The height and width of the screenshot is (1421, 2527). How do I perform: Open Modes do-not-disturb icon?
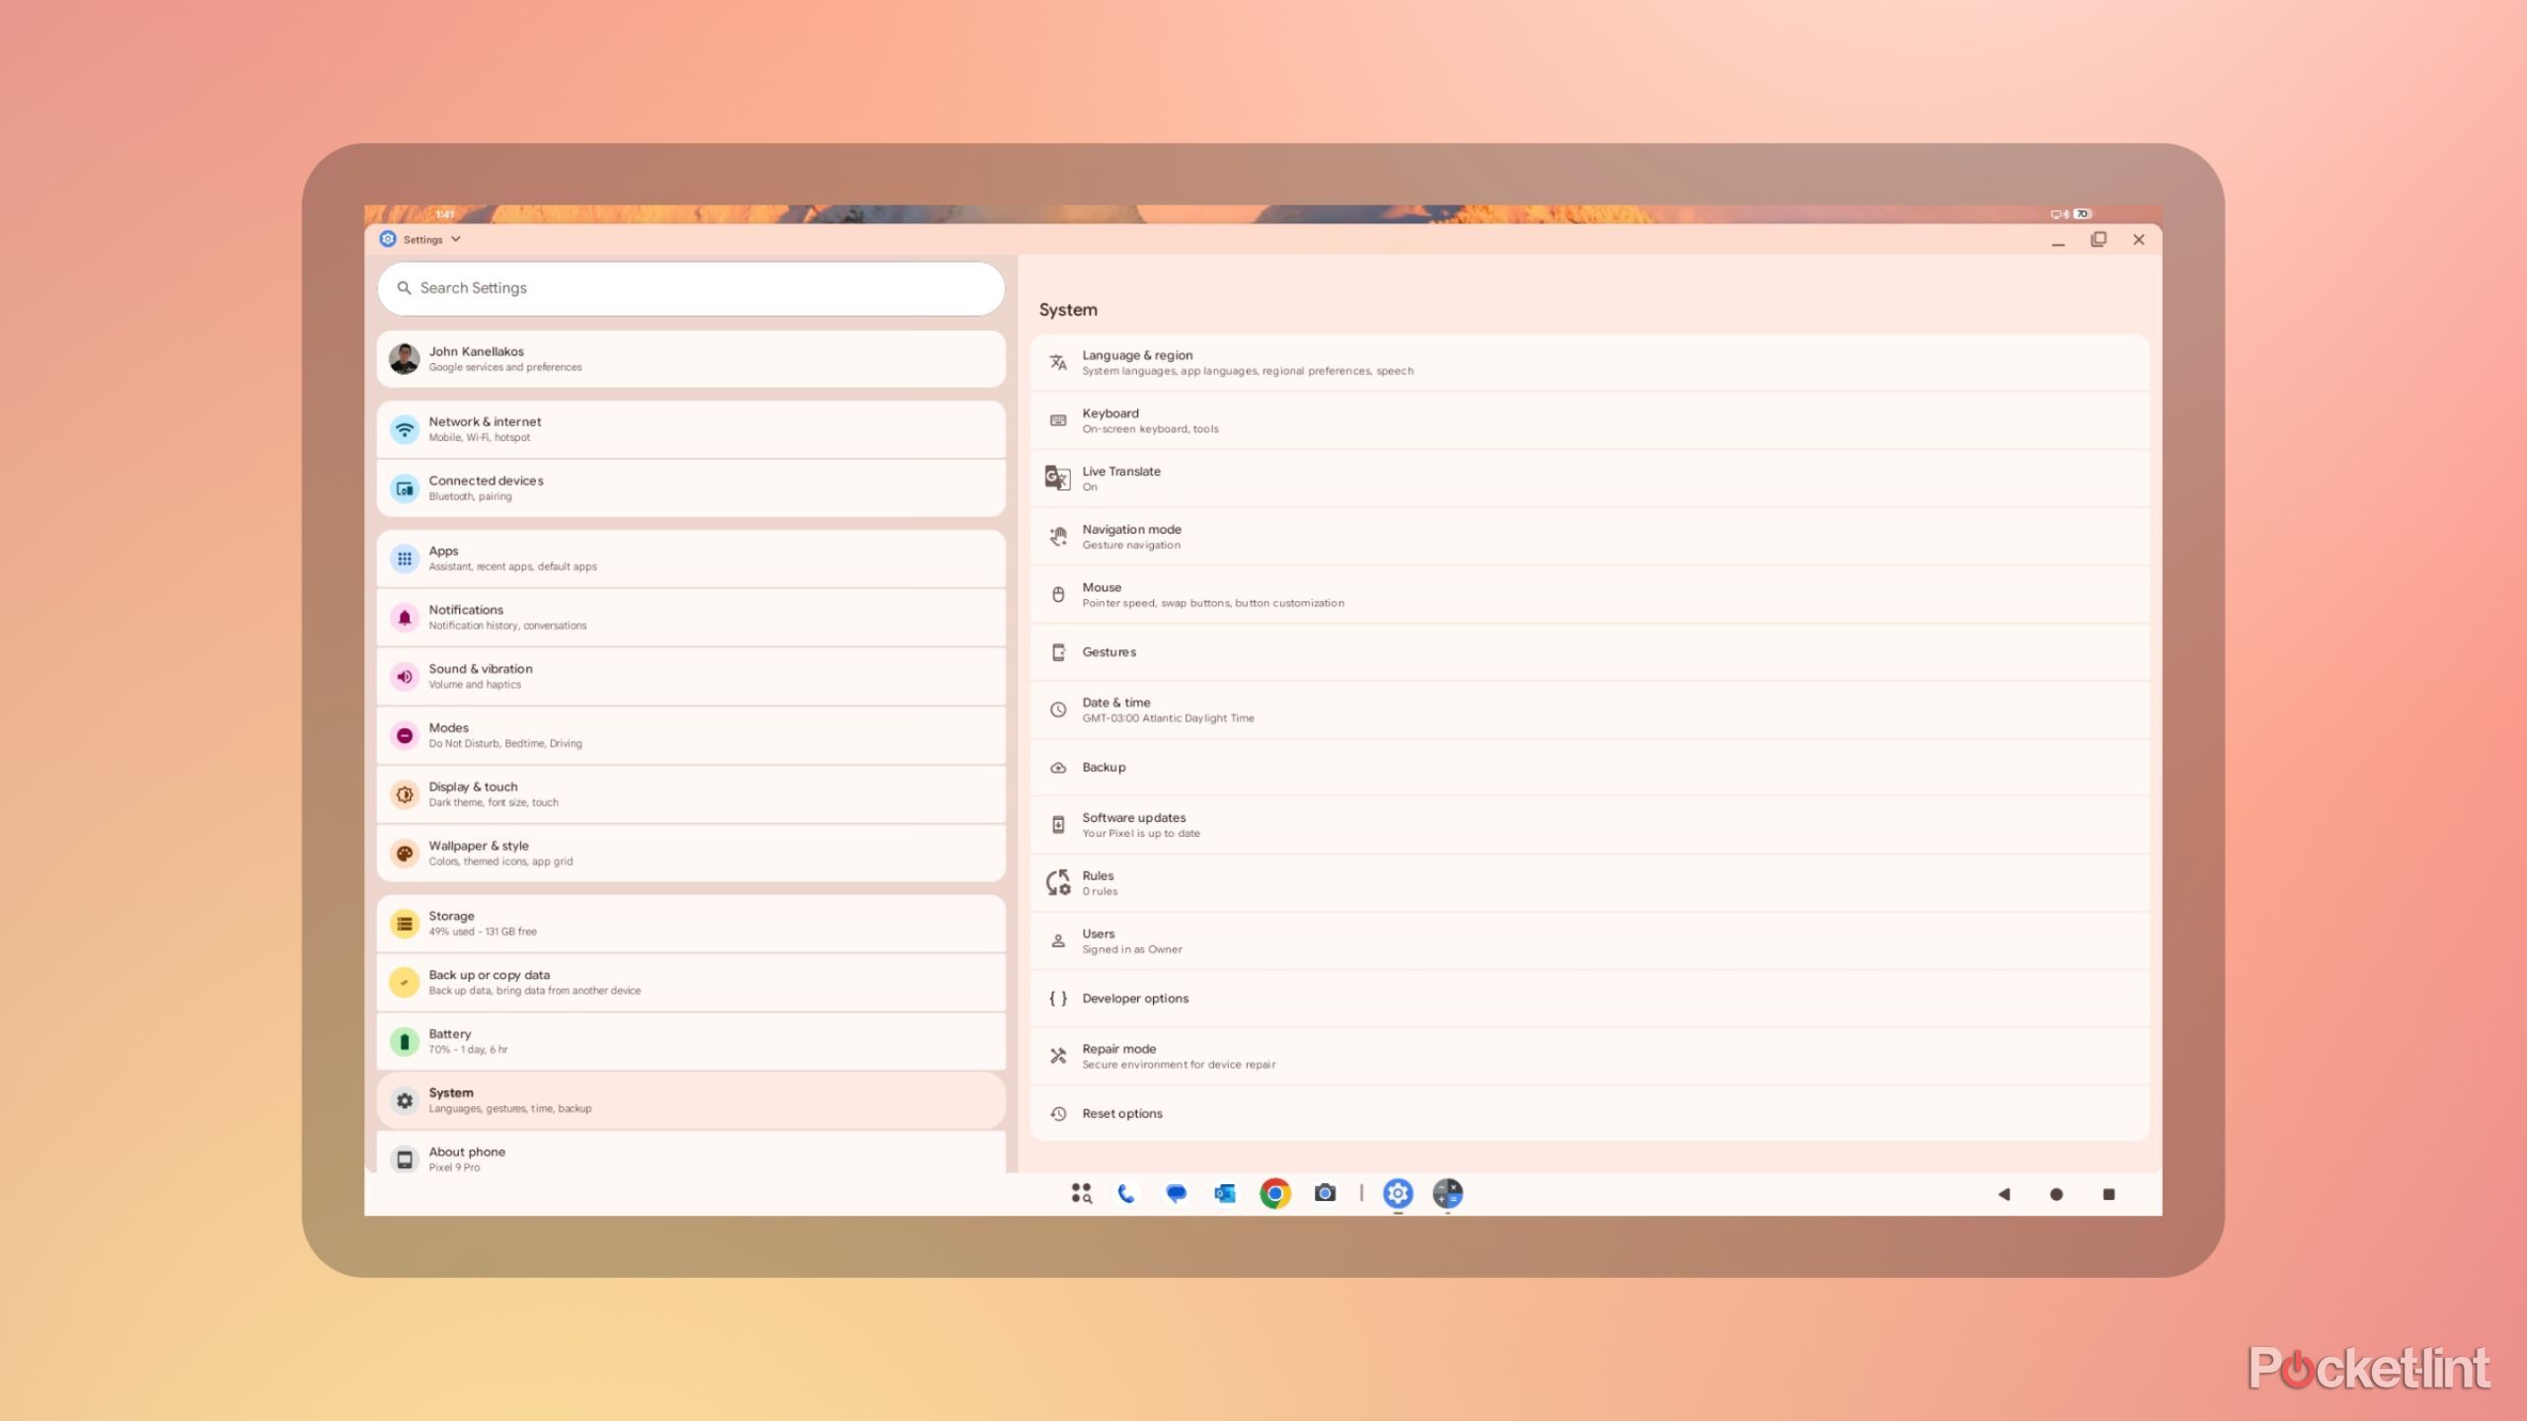(x=405, y=736)
